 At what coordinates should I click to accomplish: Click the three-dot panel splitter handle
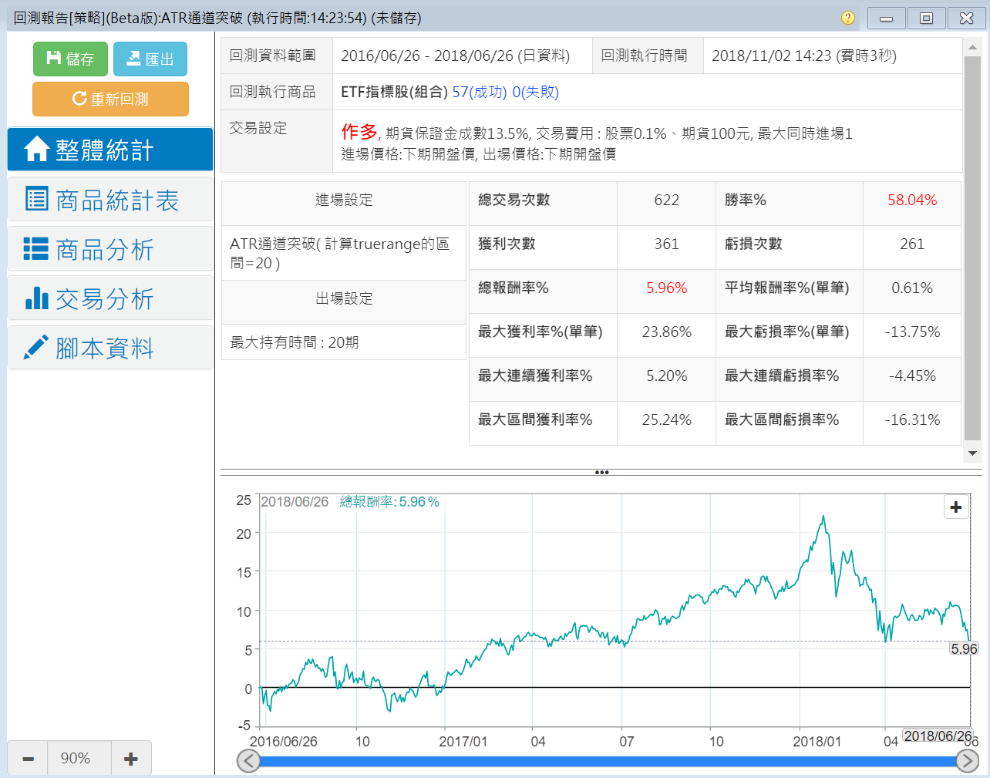[602, 473]
